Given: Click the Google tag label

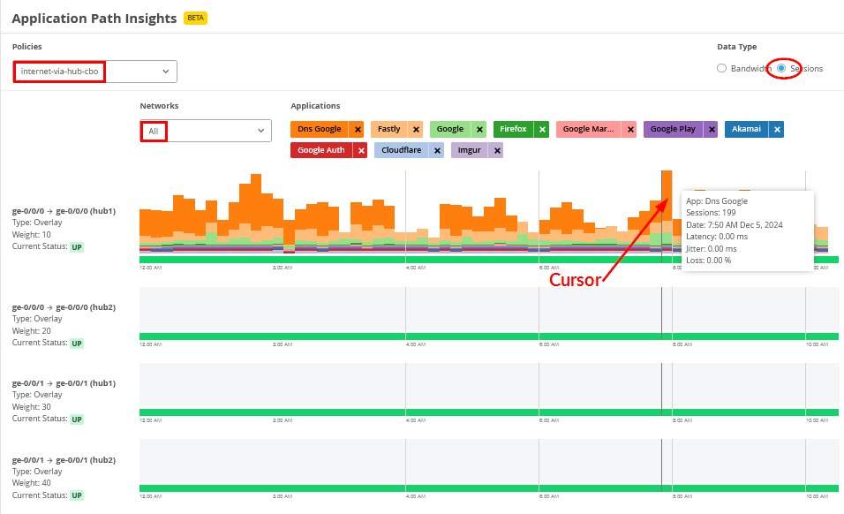Looking at the screenshot, I should (x=450, y=129).
